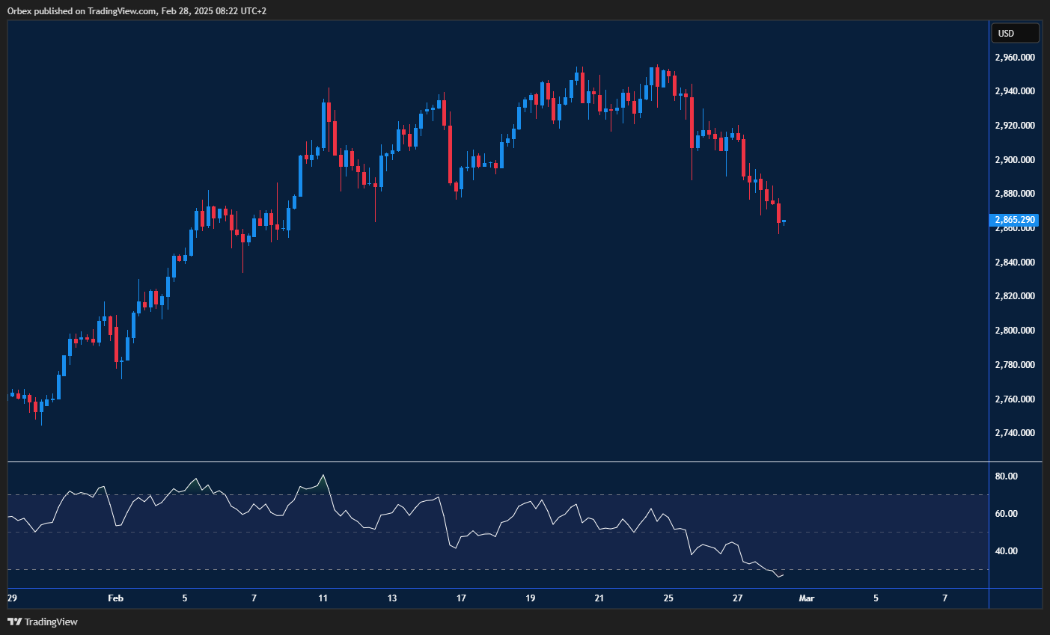Click the TradingView logo icon
1050x635 pixels.
click(14, 622)
